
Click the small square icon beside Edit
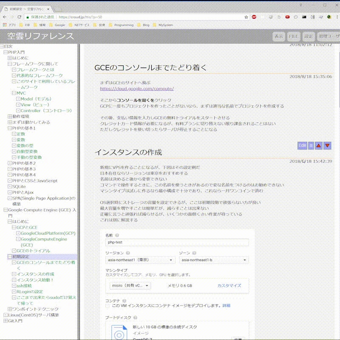[311, 145]
